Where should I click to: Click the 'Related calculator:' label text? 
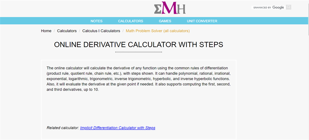click(63, 128)
